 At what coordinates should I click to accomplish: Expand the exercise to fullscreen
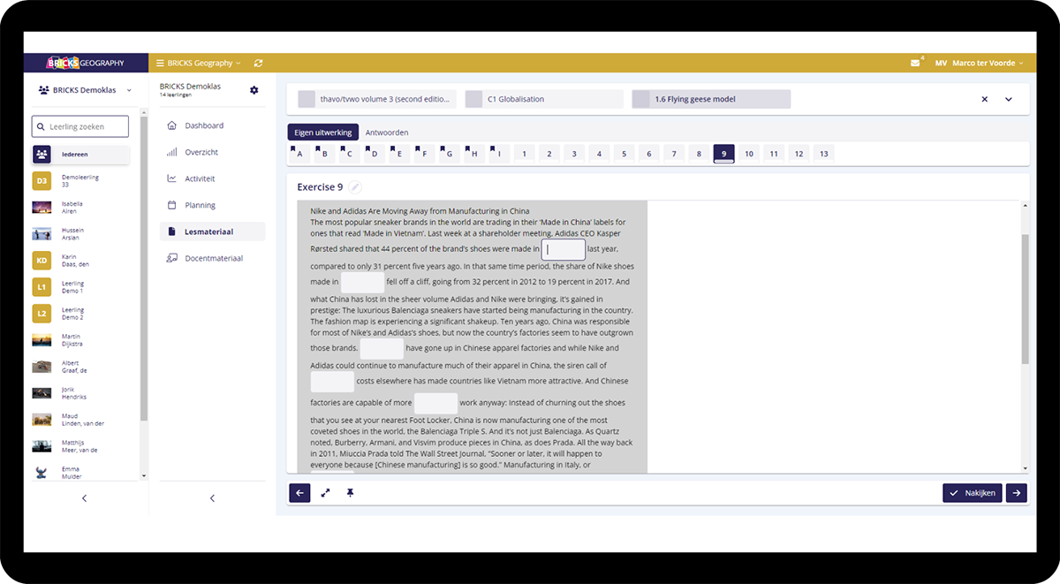(325, 493)
